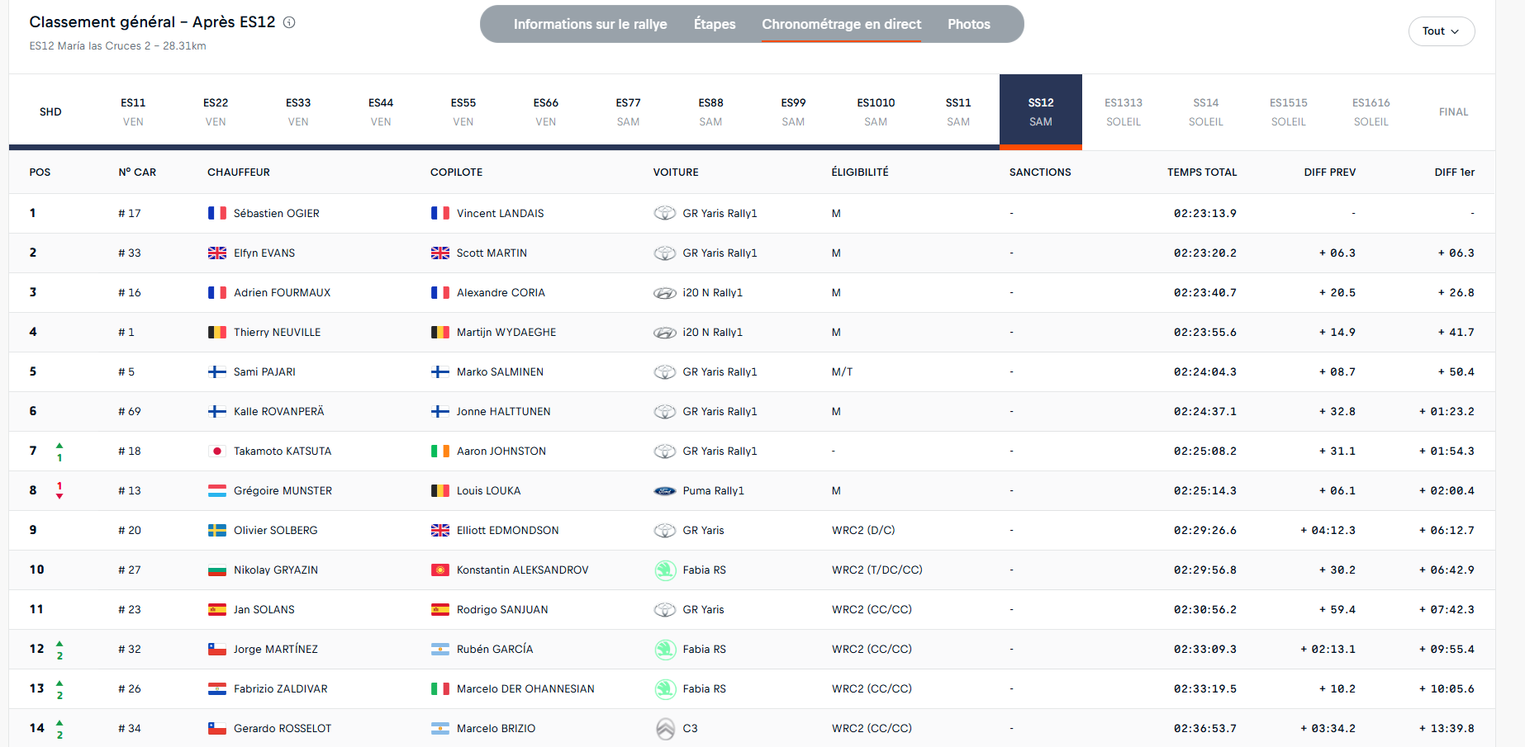
Task: Select the FINAL stage tab
Action: point(1453,111)
